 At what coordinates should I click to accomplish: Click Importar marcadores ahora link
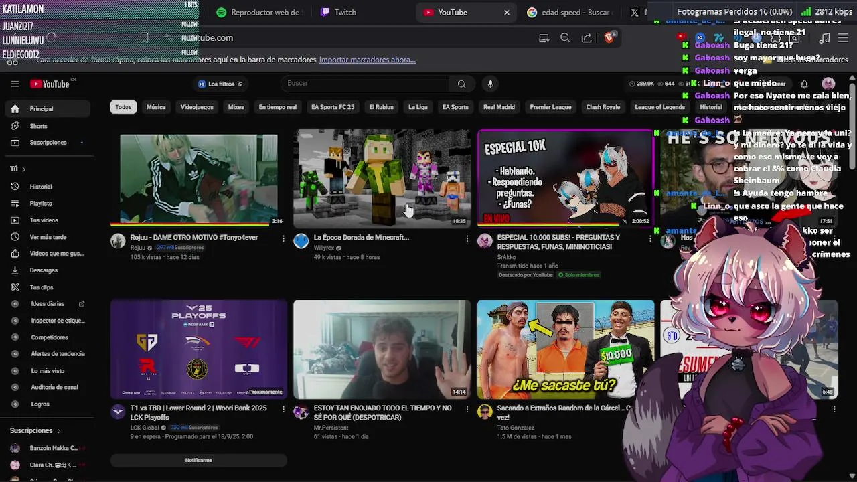(x=367, y=60)
